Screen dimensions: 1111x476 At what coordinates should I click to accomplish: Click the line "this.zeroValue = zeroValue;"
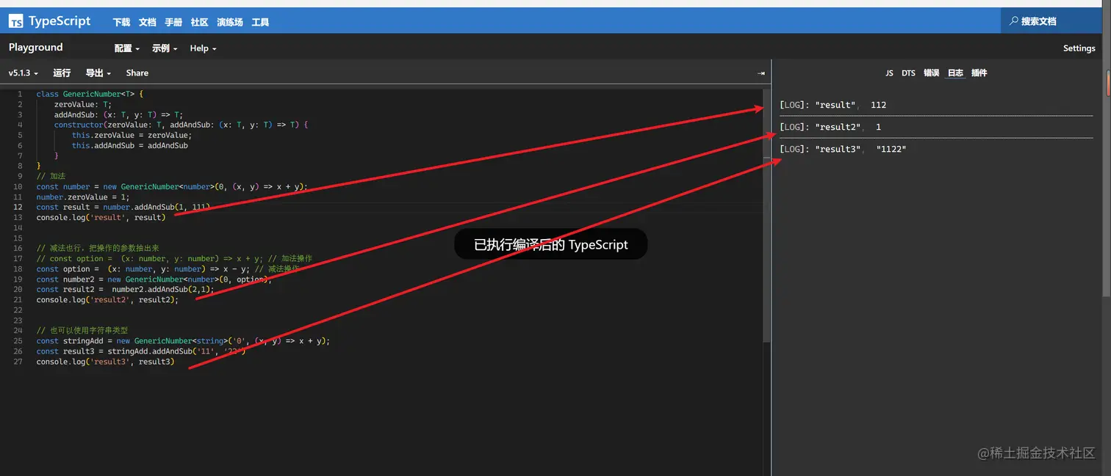pyautogui.click(x=132, y=135)
